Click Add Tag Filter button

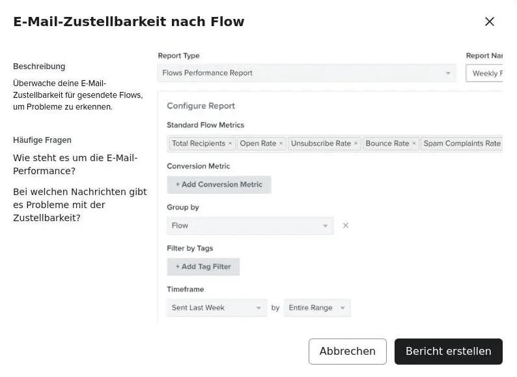203,267
